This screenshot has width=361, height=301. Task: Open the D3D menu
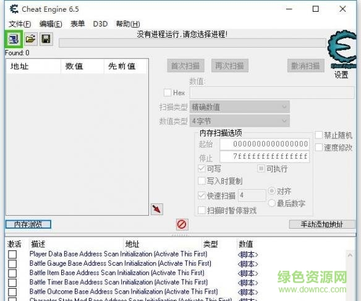click(100, 24)
